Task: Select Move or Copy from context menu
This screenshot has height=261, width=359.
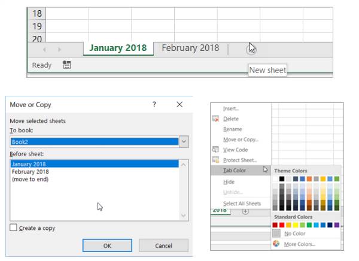Action: click(x=241, y=139)
